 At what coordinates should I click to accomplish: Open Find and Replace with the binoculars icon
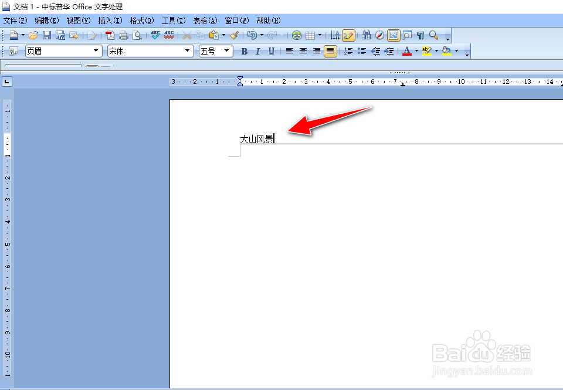[x=367, y=35]
